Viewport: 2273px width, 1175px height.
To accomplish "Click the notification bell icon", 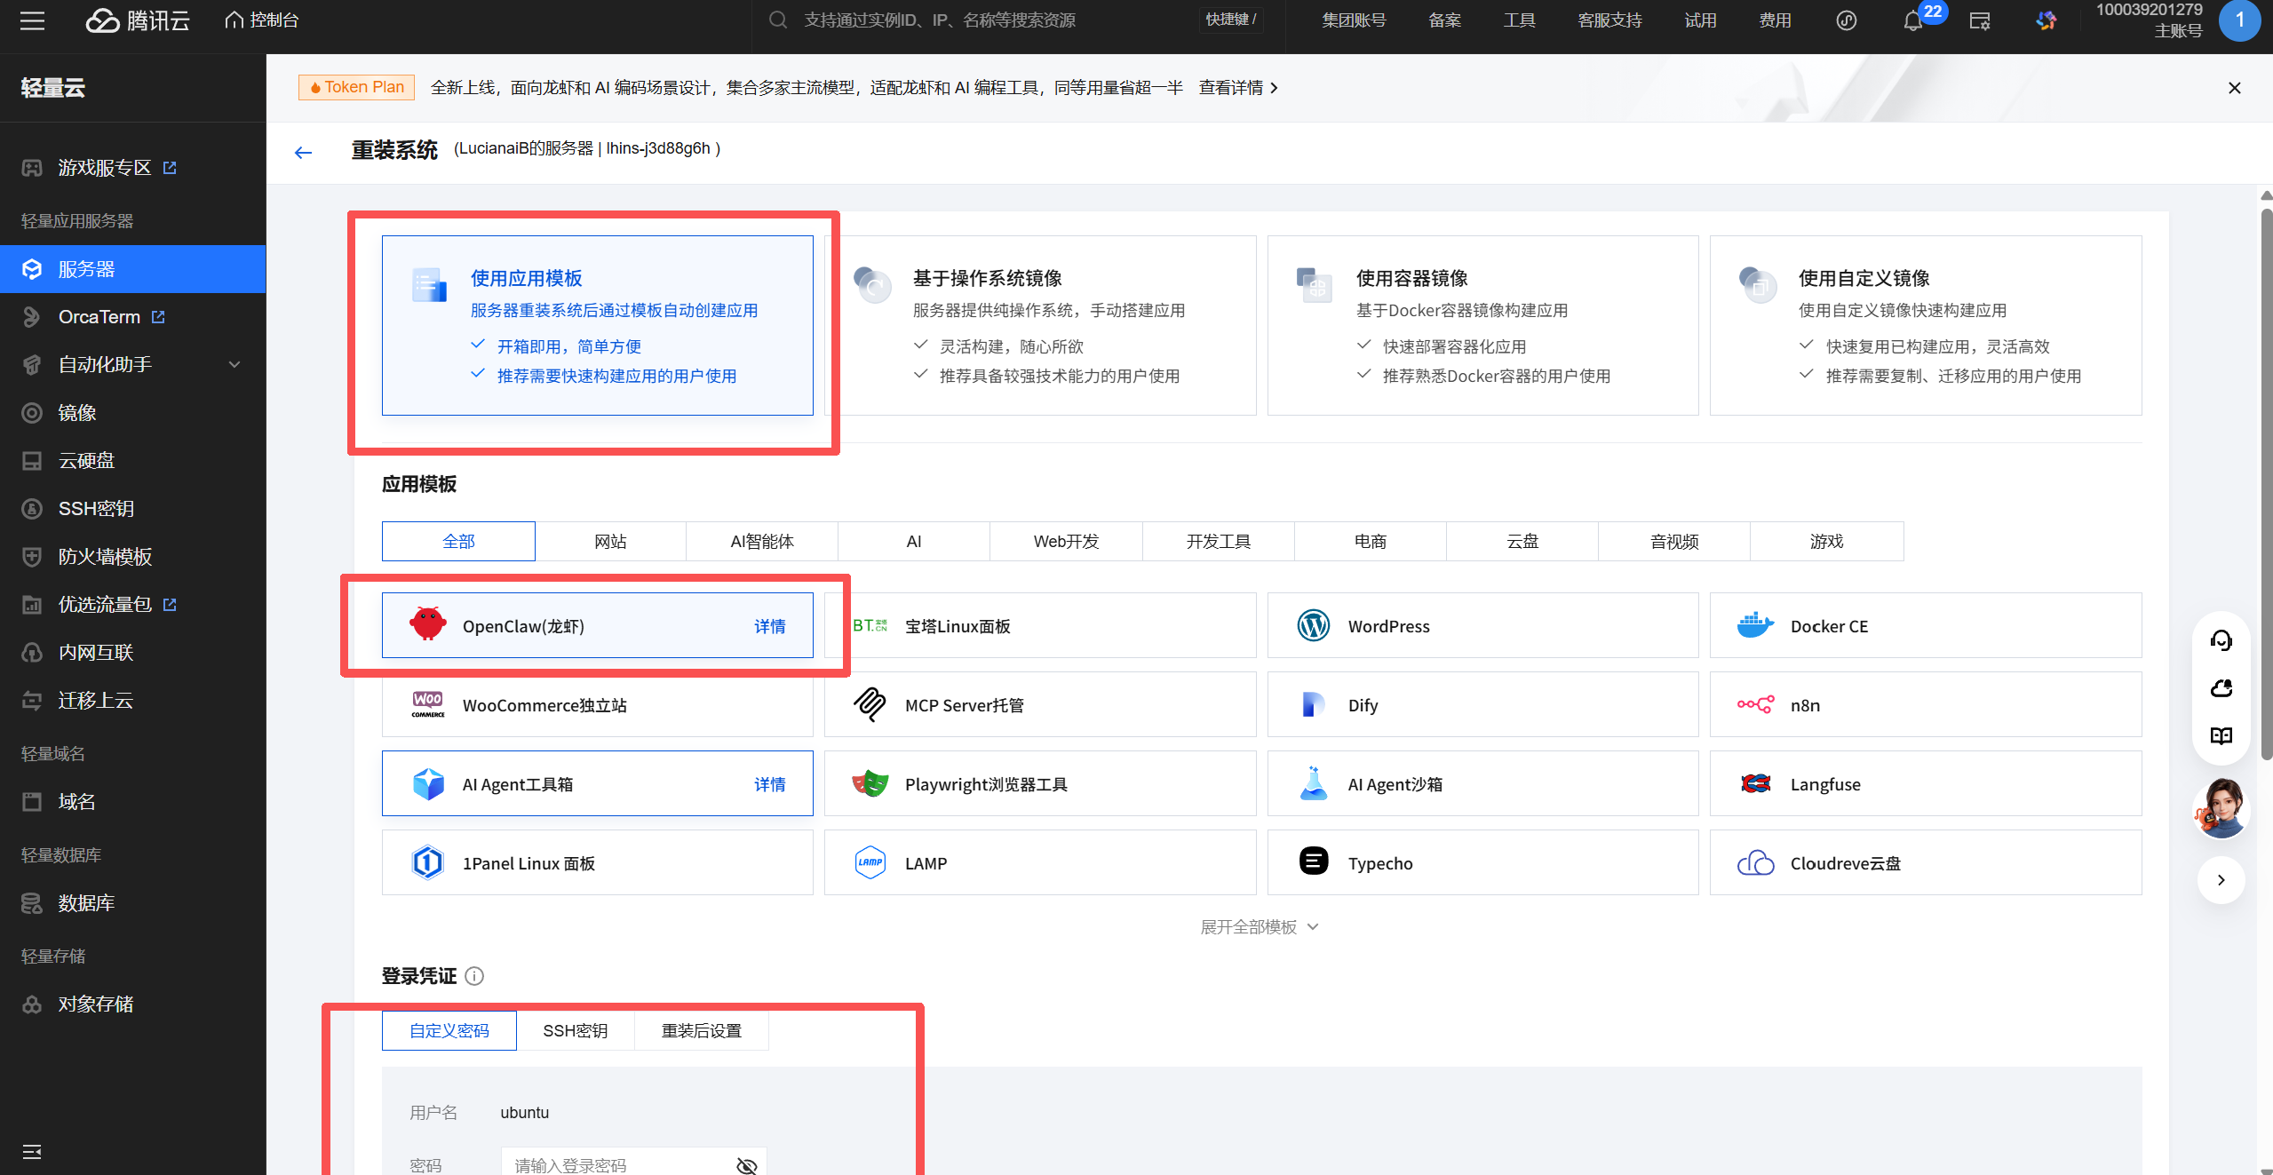I will click(x=1913, y=21).
